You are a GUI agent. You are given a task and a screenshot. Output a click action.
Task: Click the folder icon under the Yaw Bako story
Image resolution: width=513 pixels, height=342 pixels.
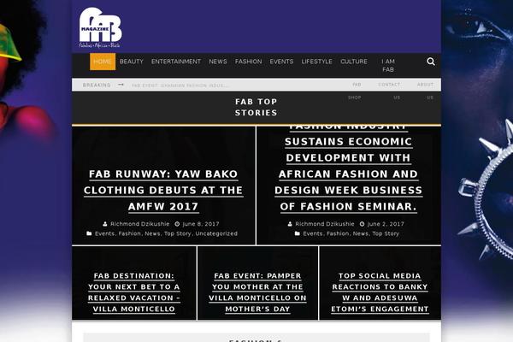89,233
